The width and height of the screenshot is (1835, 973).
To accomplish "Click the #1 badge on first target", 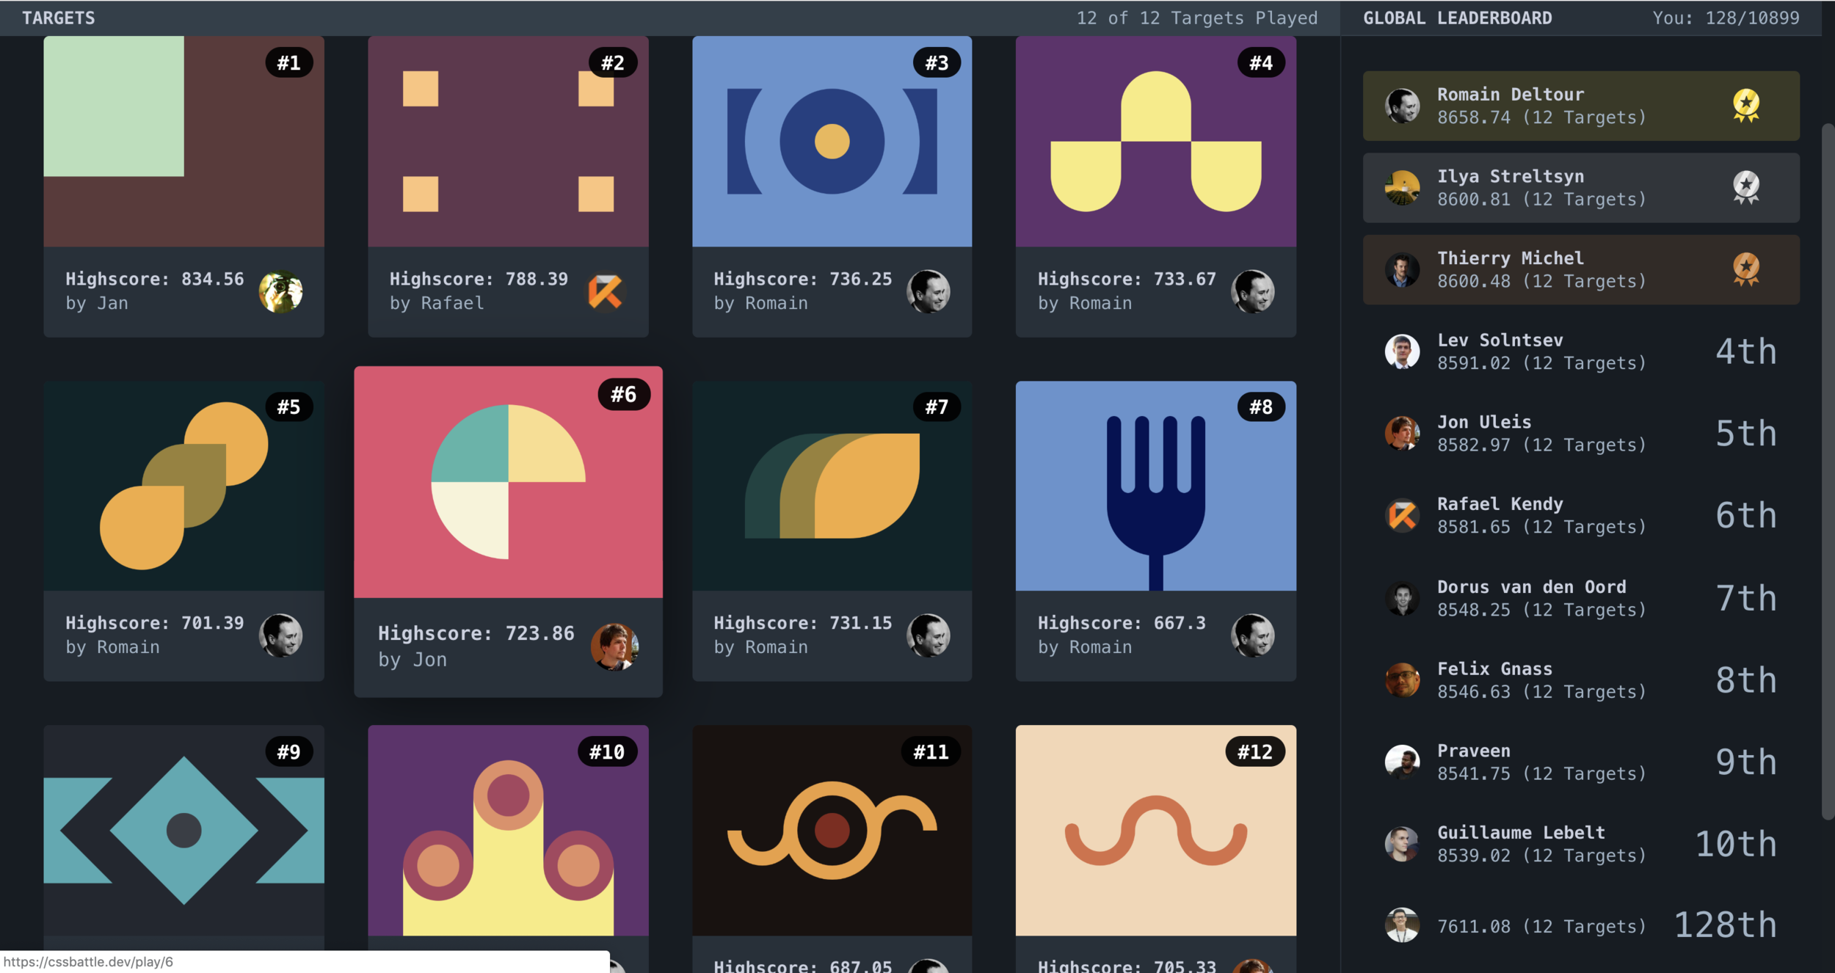I will pos(288,62).
